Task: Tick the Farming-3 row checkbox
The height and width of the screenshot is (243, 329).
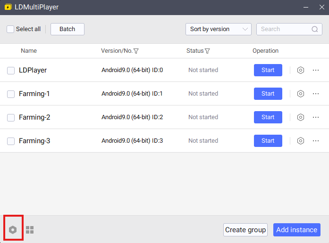Action: [x=11, y=141]
